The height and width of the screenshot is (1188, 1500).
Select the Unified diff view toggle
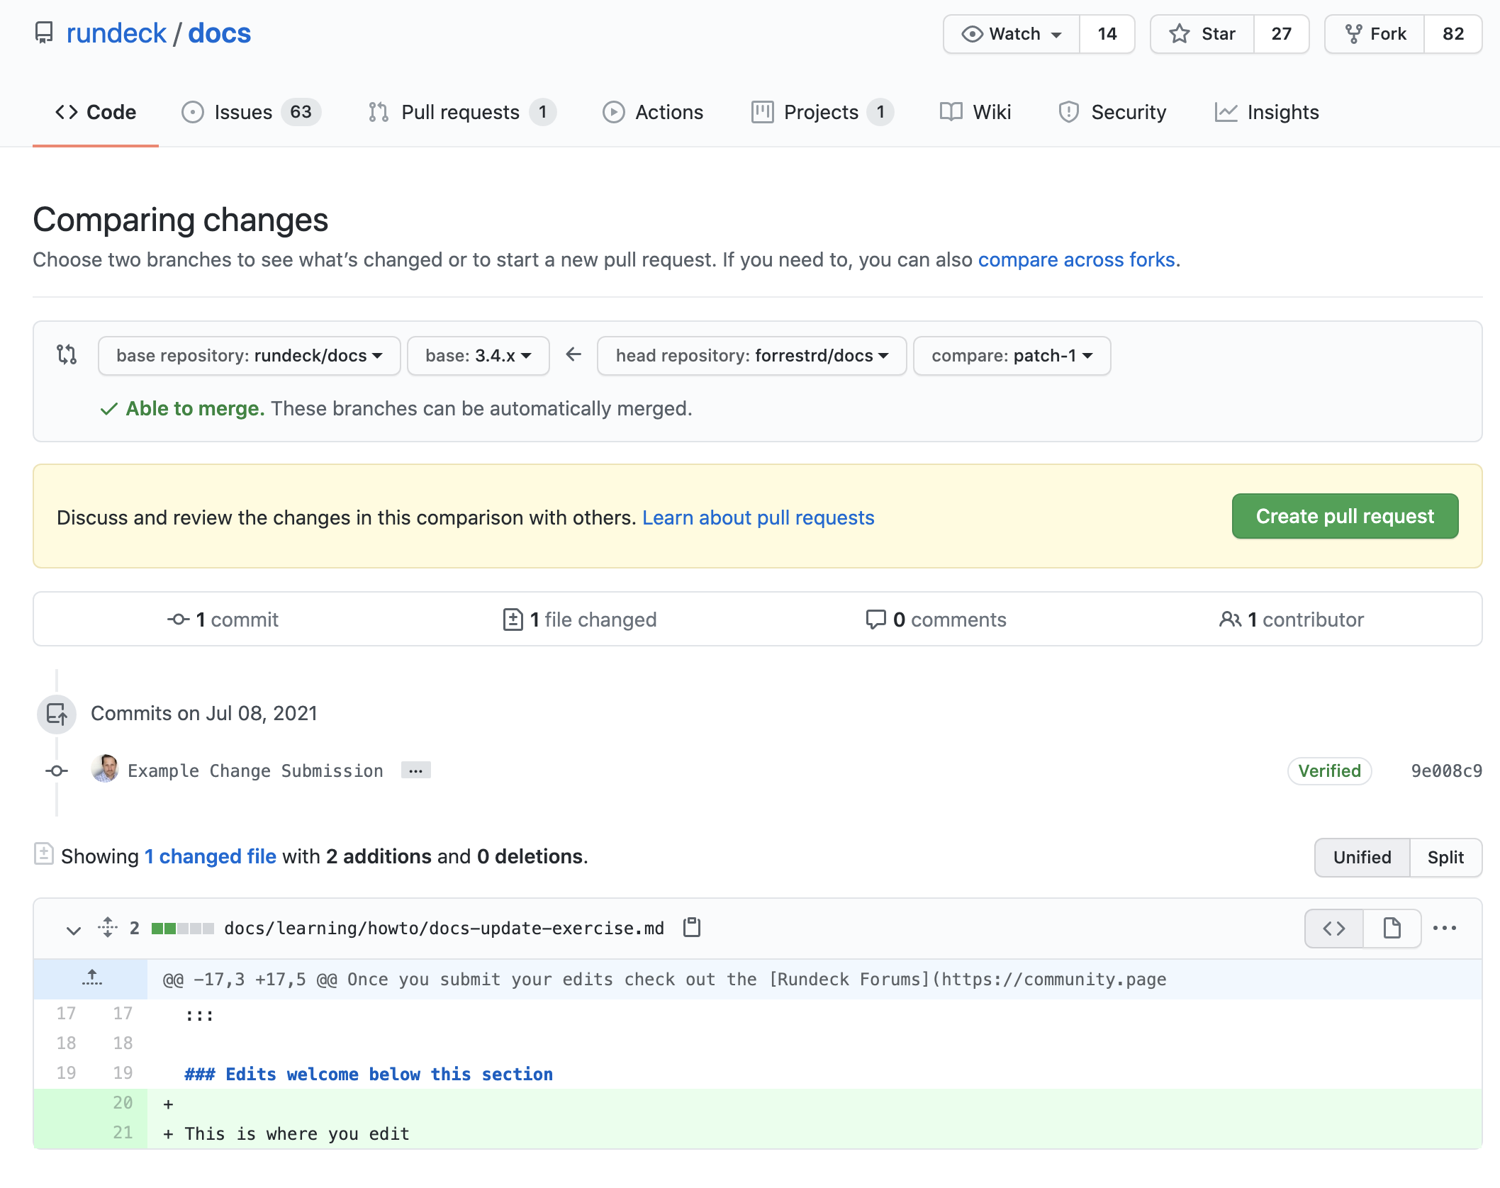point(1361,857)
